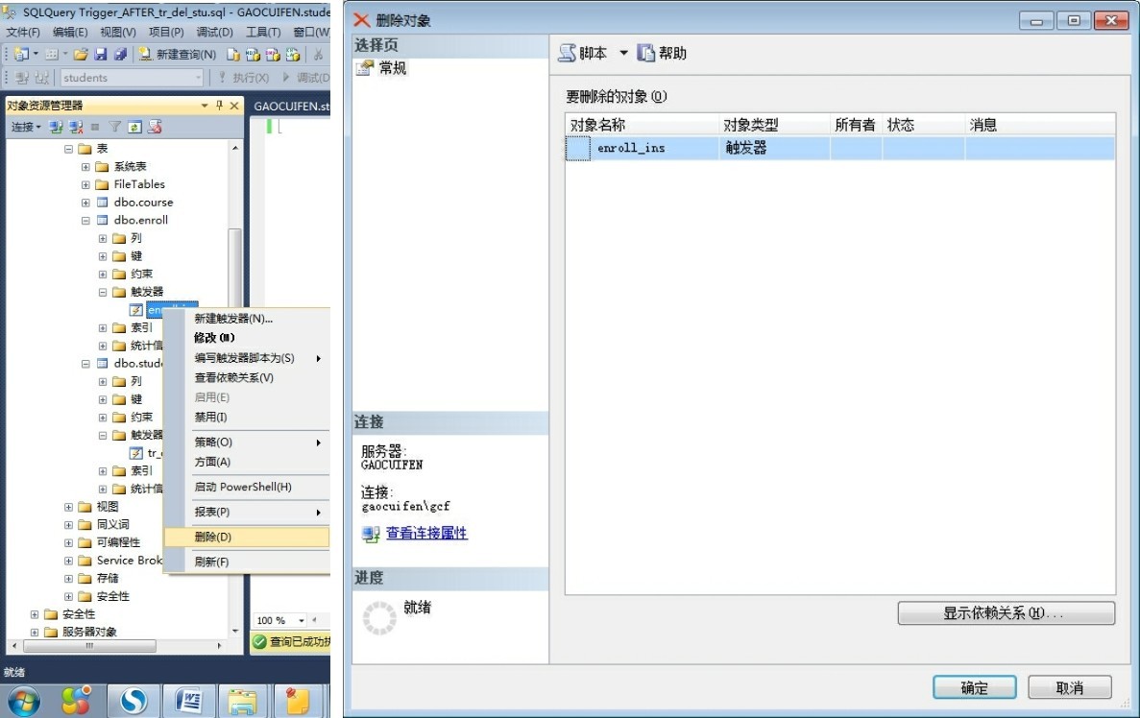The image size is (1140, 718).
Task: Open file with the folder toolbar icon
Action: tap(81, 54)
